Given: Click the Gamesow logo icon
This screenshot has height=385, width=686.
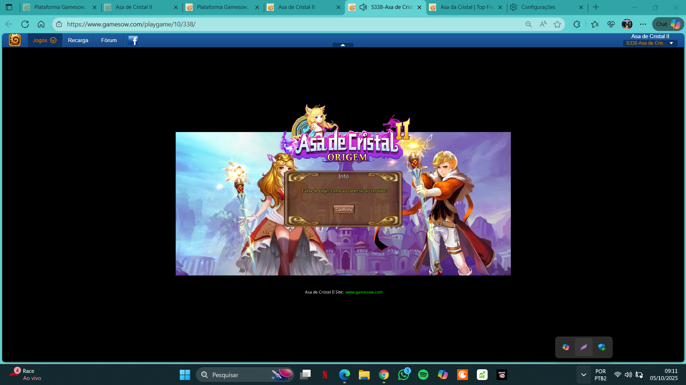Looking at the screenshot, I should click(x=15, y=40).
